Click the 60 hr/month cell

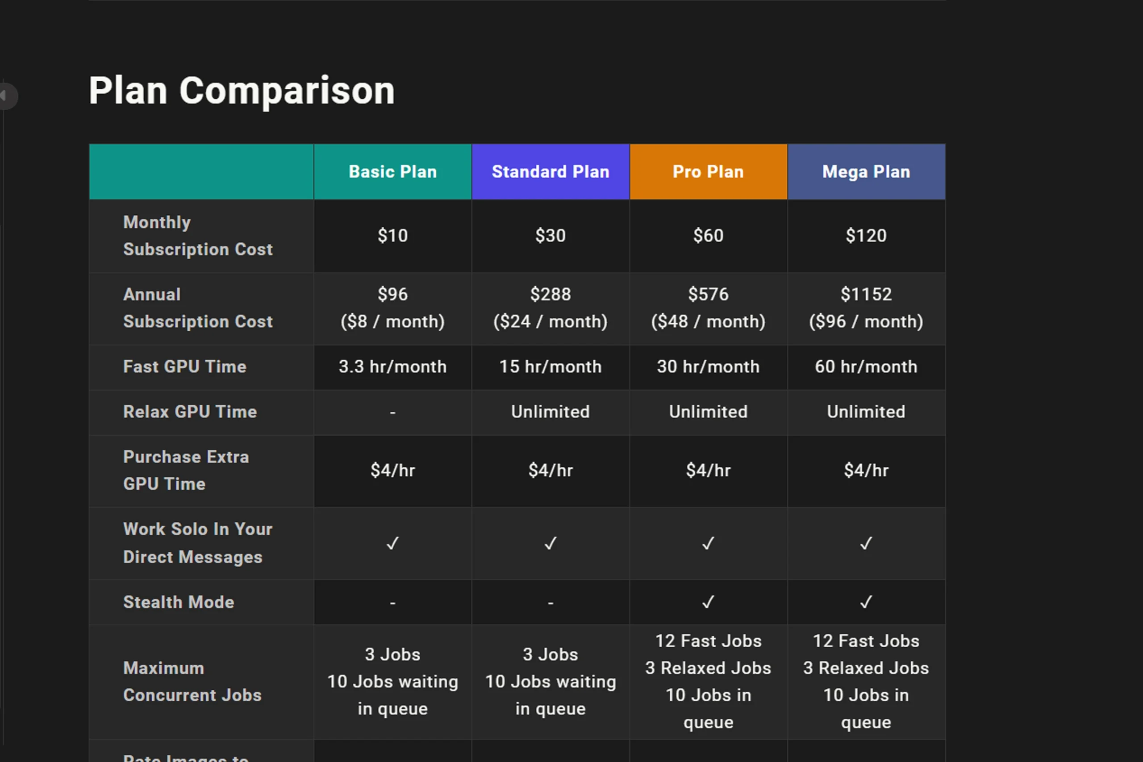point(867,367)
